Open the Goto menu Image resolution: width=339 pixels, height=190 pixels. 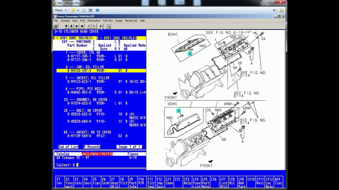tap(75, 21)
